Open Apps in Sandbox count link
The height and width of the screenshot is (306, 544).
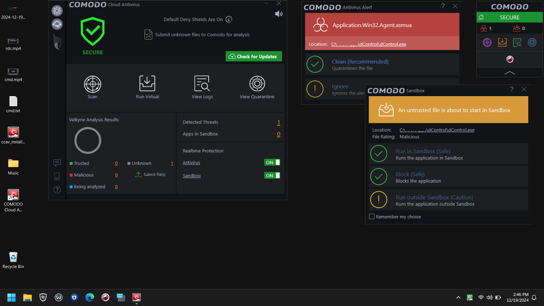click(x=278, y=134)
